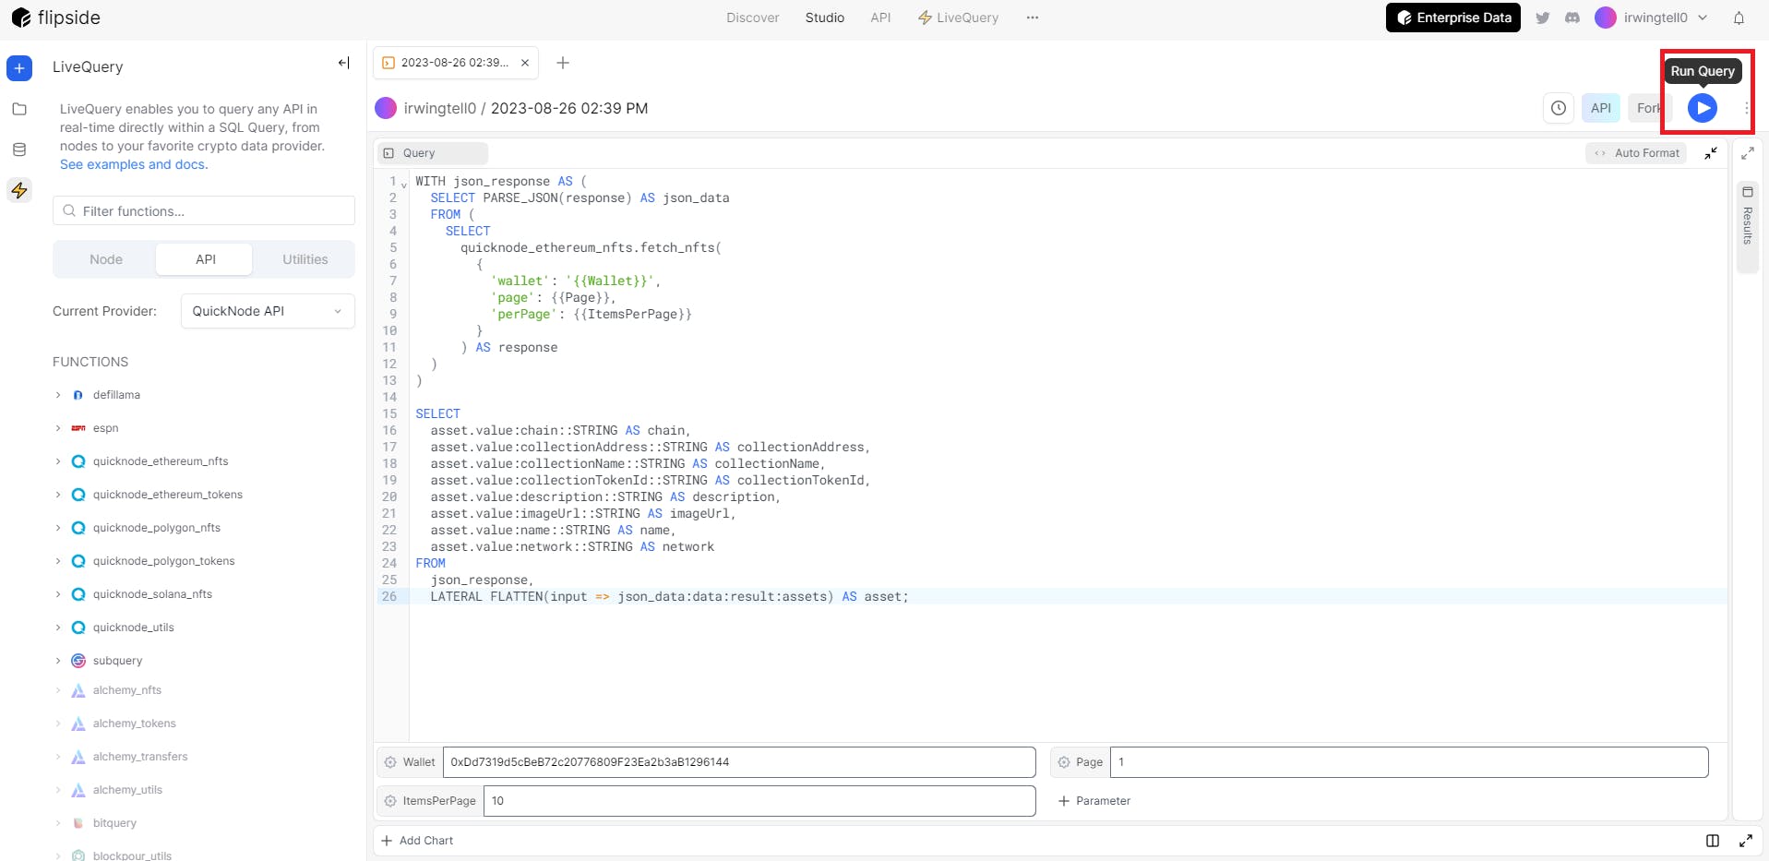Open the folder sidebar icon

click(x=19, y=109)
